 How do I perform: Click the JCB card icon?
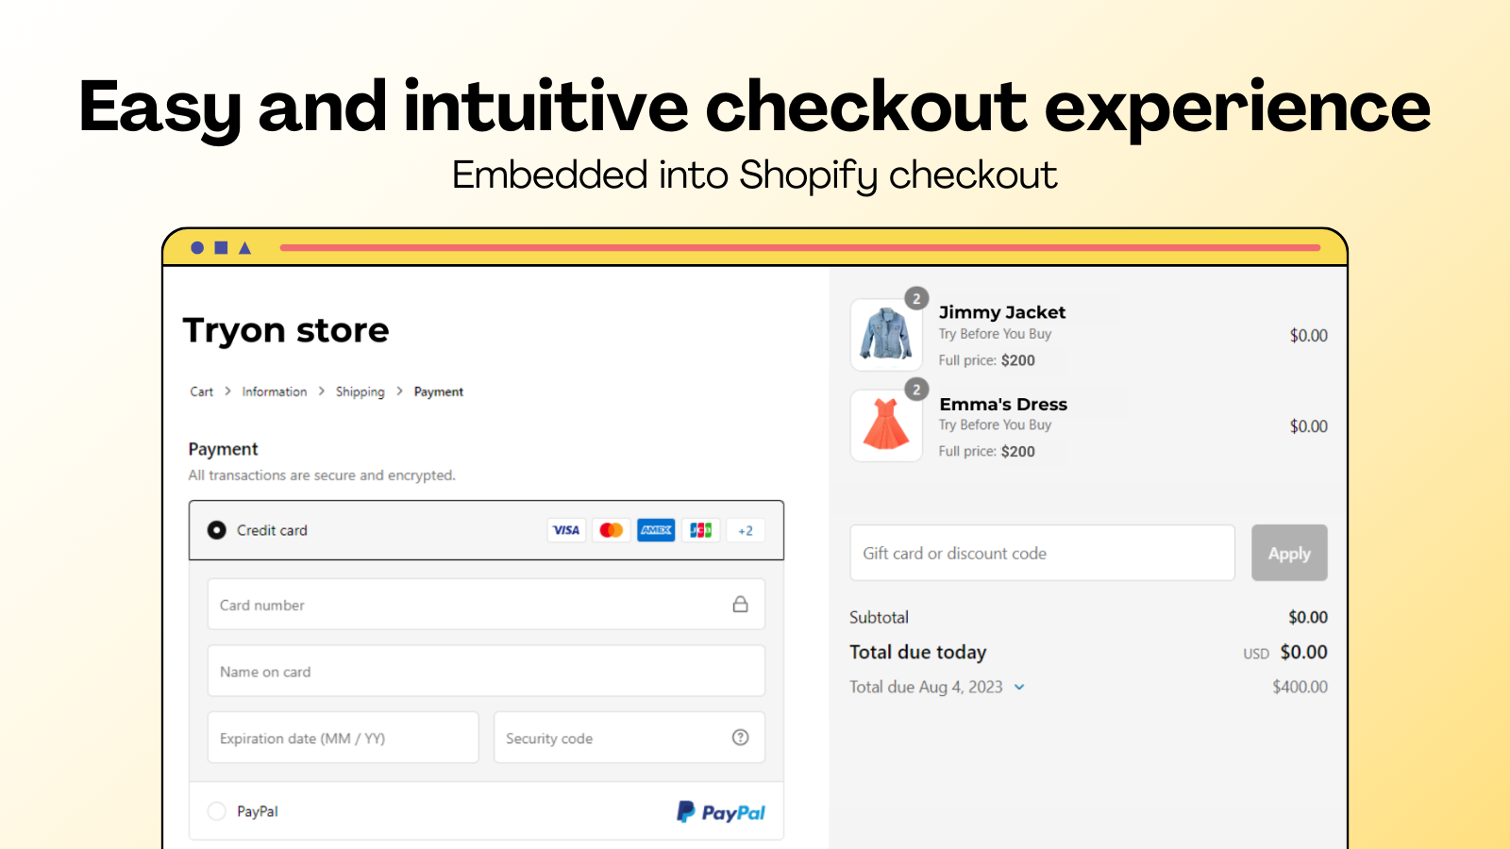pos(700,530)
